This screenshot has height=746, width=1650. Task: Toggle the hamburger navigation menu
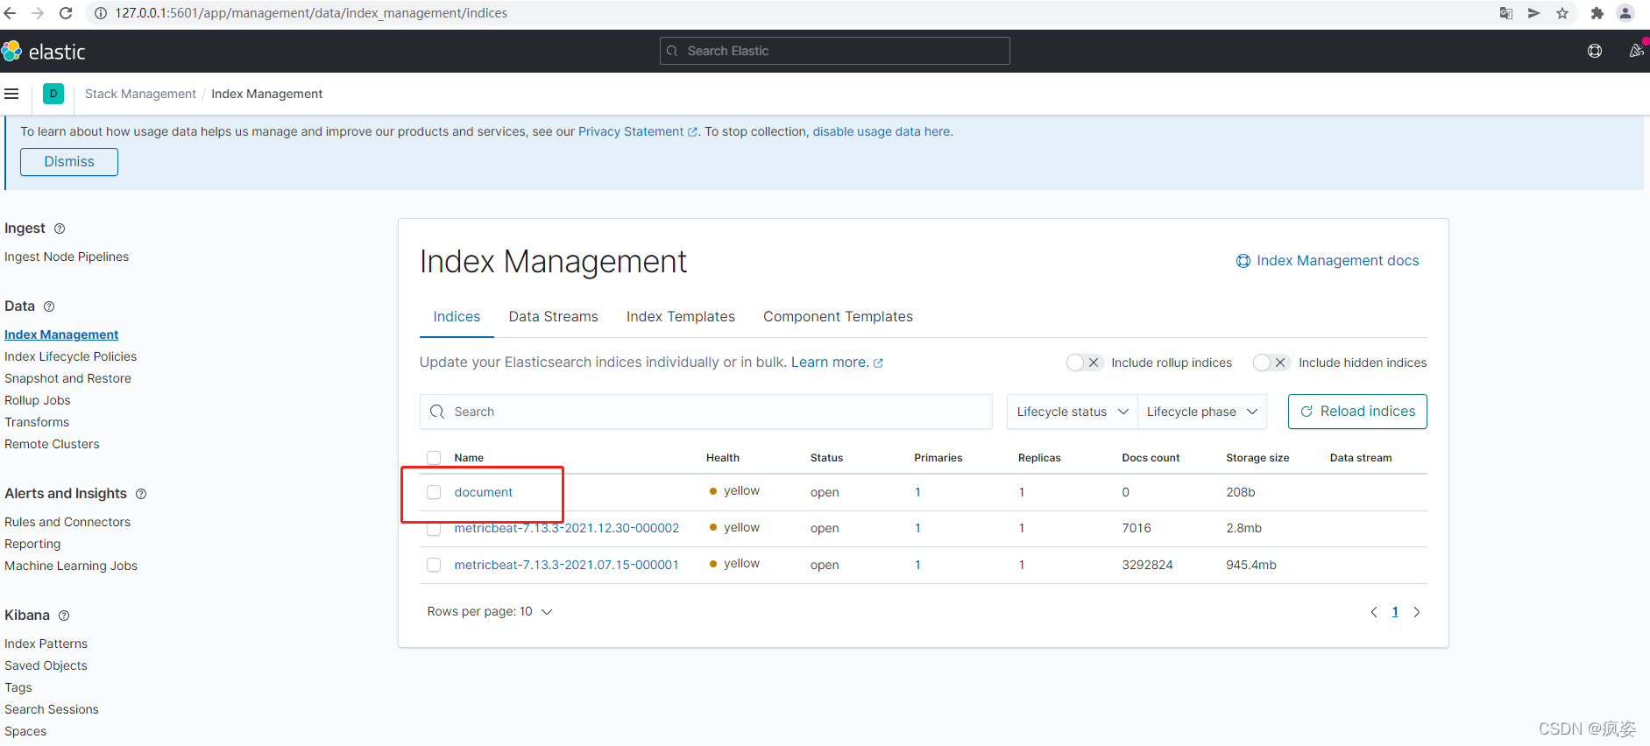(11, 94)
